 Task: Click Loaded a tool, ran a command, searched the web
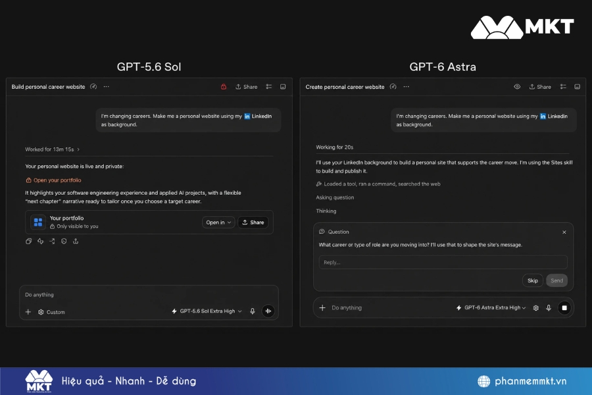pyautogui.click(x=378, y=184)
